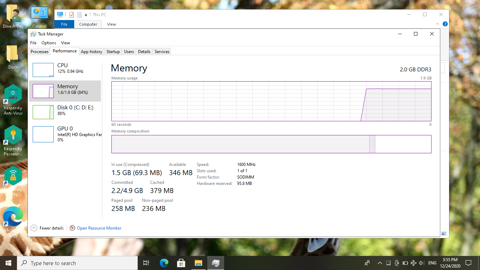Click the '379 MB' cached value
Image resolution: width=480 pixels, height=270 pixels.
(x=162, y=191)
